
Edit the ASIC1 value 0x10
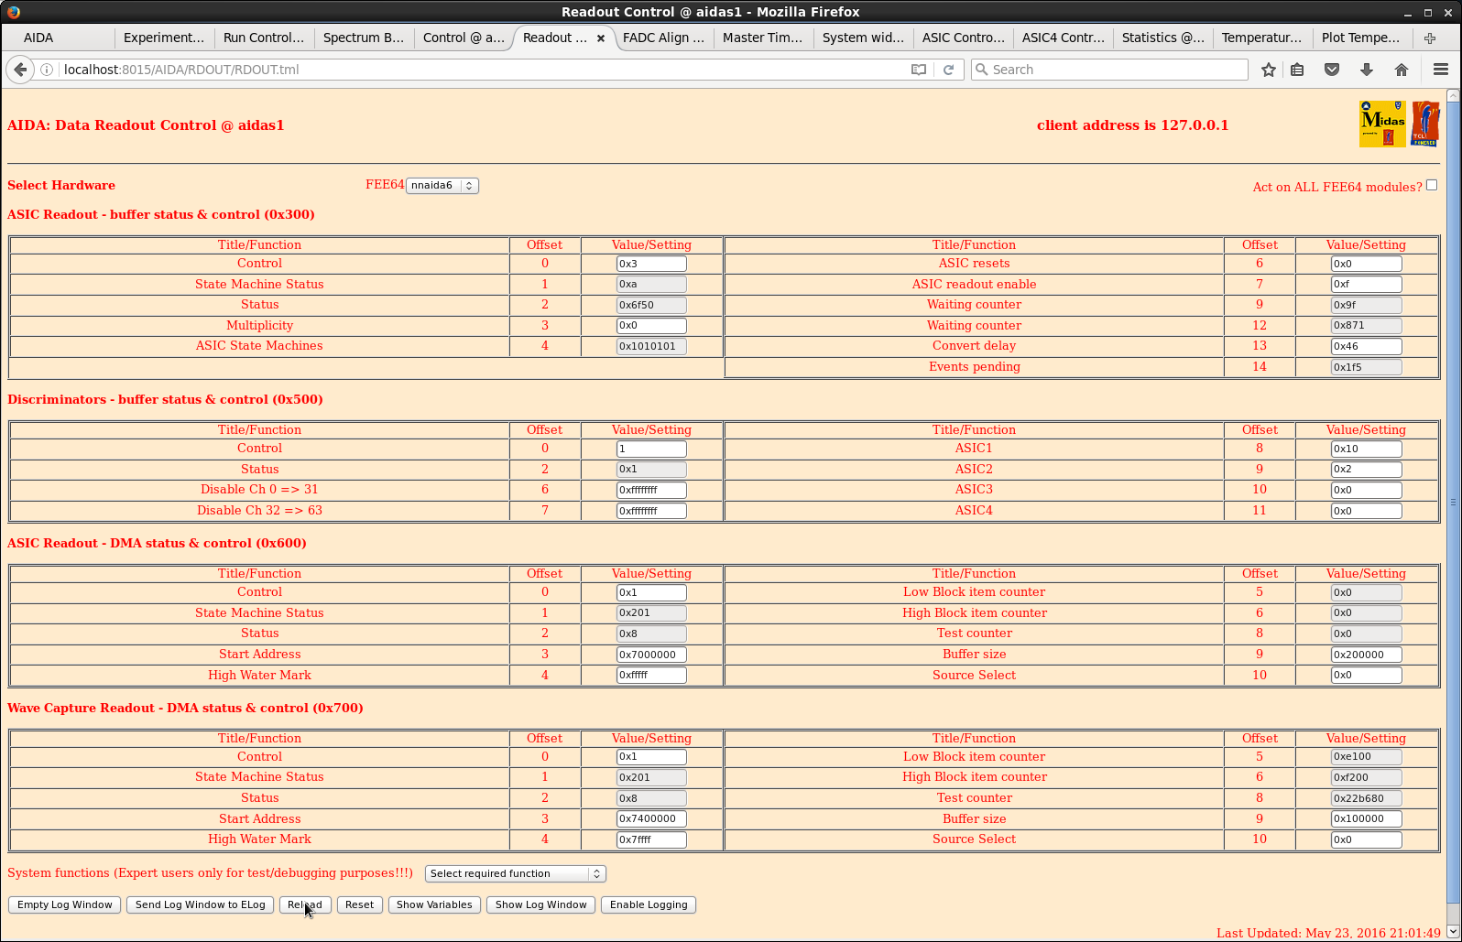click(1366, 449)
